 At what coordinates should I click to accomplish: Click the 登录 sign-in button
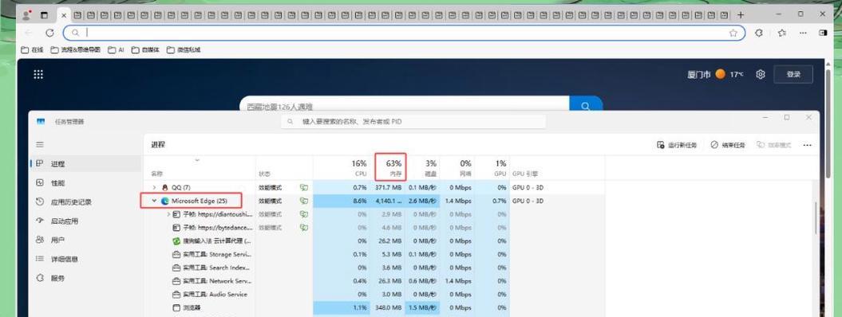793,74
